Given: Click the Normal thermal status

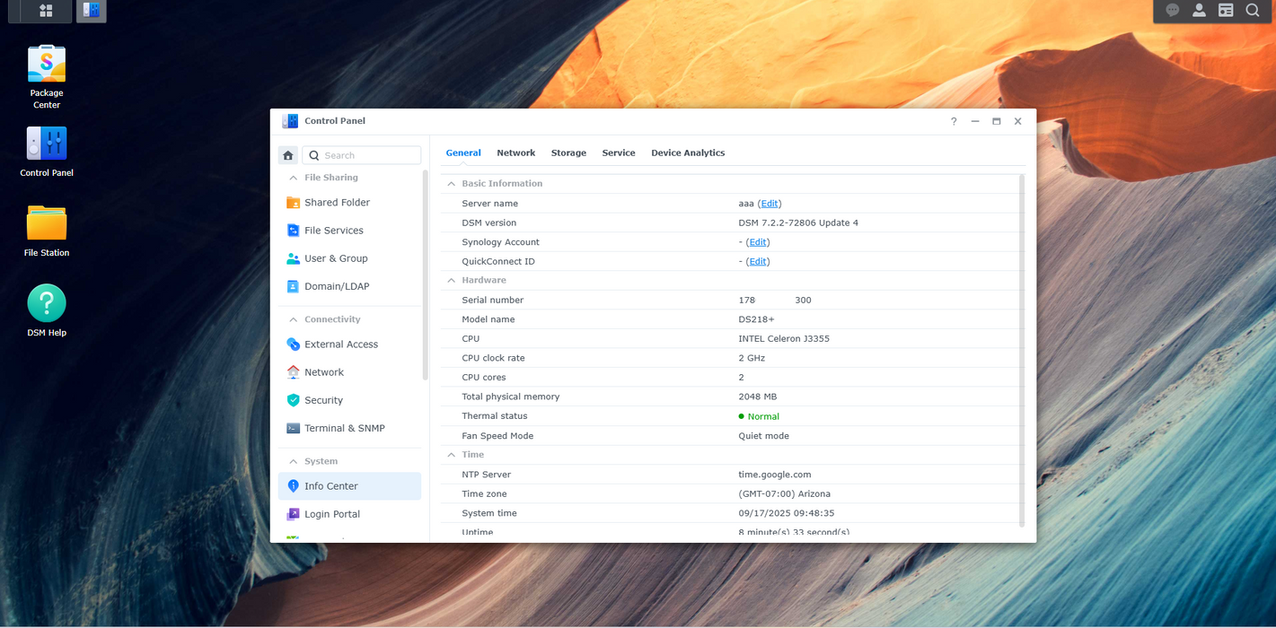Looking at the screenshot, I should pyautogui.click(x=759, y=416).
